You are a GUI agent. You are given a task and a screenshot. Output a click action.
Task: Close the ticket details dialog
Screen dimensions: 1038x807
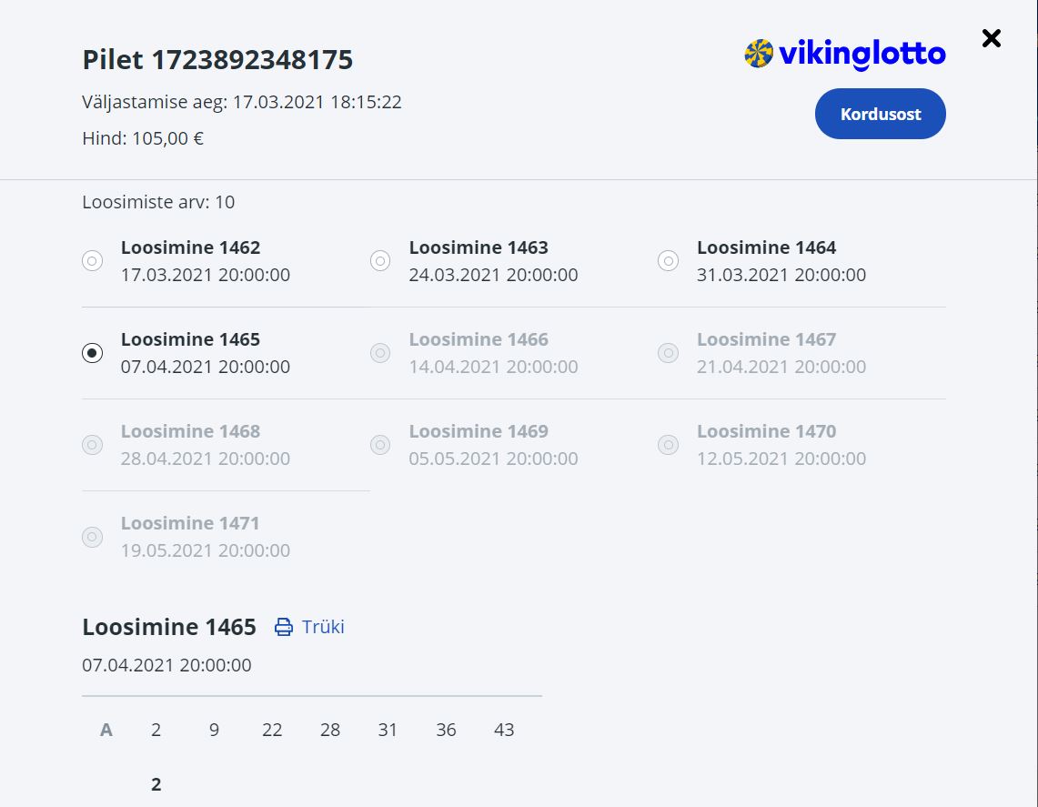coord(991,38)
